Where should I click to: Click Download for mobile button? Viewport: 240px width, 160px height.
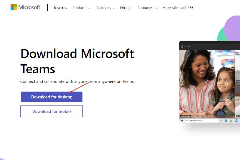(52, 111)
